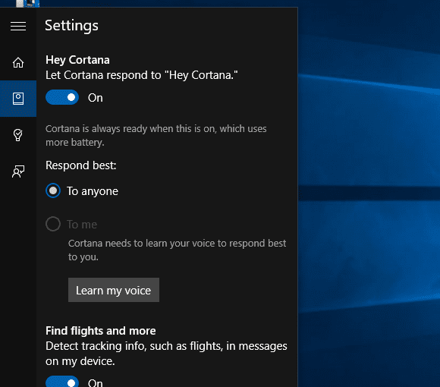Image resolution: width=440 pixels, height=387 pixels.
Task: Click the "On" label beside Hey Cortana switch
Action: (96, 98)
